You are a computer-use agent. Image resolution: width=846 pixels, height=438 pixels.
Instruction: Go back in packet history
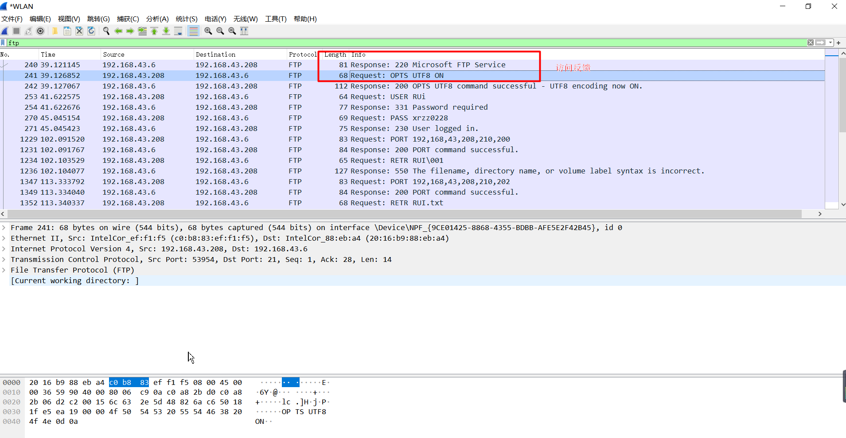pyautogui.click(x=118, y=31)
